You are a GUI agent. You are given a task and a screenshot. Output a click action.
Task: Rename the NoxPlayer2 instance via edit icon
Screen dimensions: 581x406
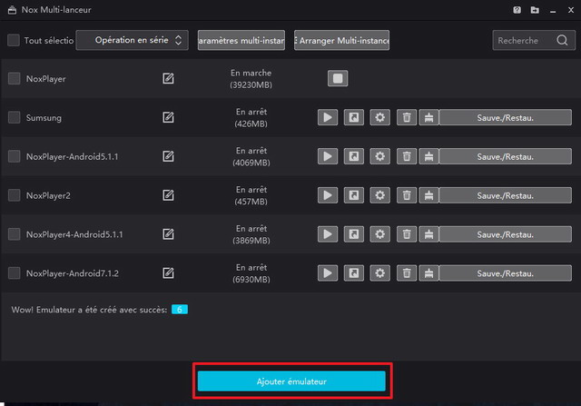click(168, 195)
